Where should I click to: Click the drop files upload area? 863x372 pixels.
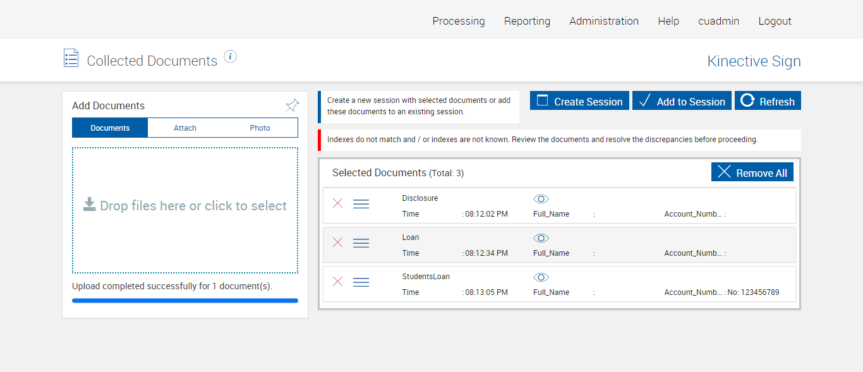point(185,210)
